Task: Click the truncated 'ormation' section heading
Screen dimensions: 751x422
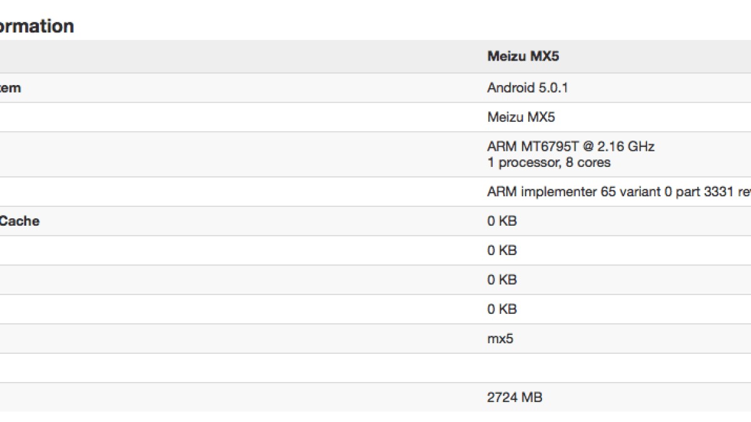Action: pos(36,26)
